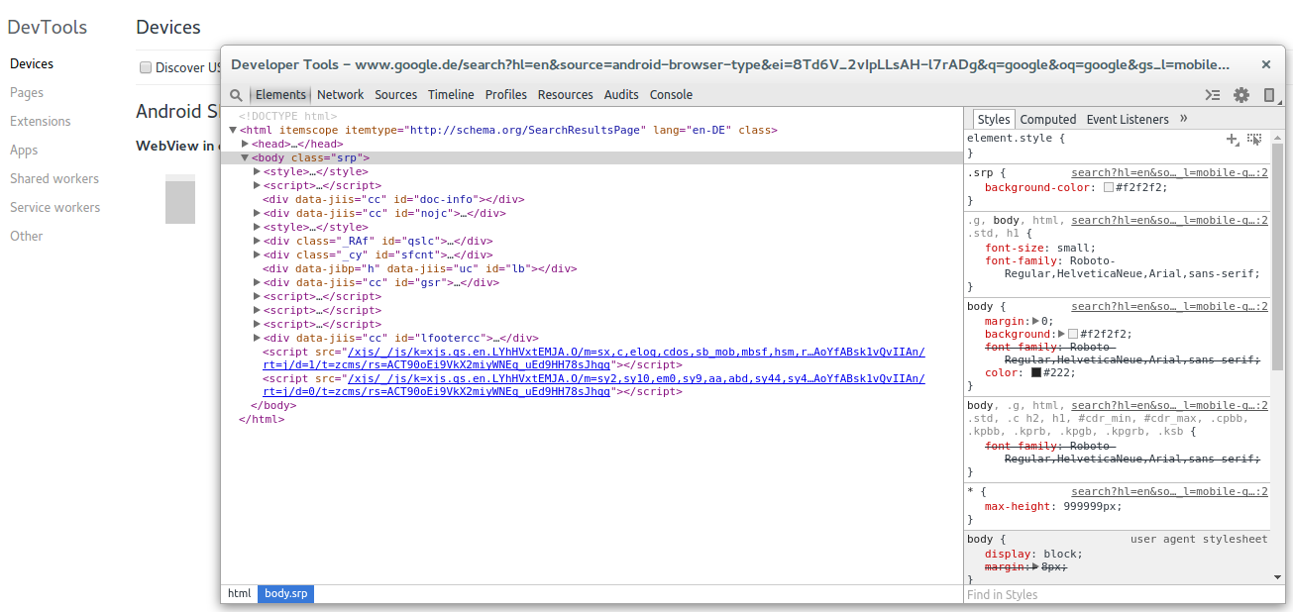Open Devices in DevTools sidebar
This screenshot has height=612, width=1293.
pyautogui.click(x=32, y=63)
